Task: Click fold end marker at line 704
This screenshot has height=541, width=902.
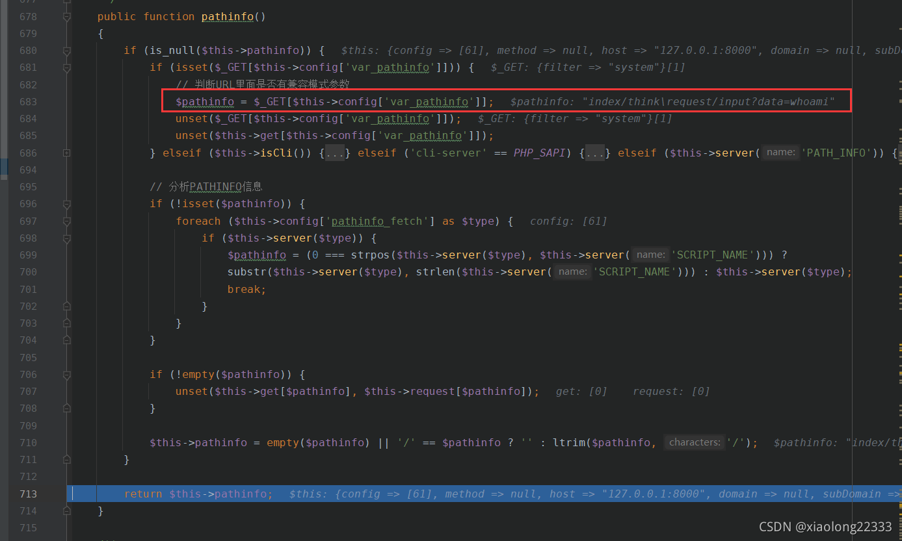Action: click(x=66, y=340)
